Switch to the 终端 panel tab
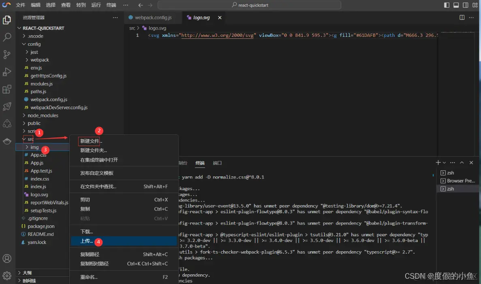Viewport: 481px width, 284px height. [x=200, y=163]
